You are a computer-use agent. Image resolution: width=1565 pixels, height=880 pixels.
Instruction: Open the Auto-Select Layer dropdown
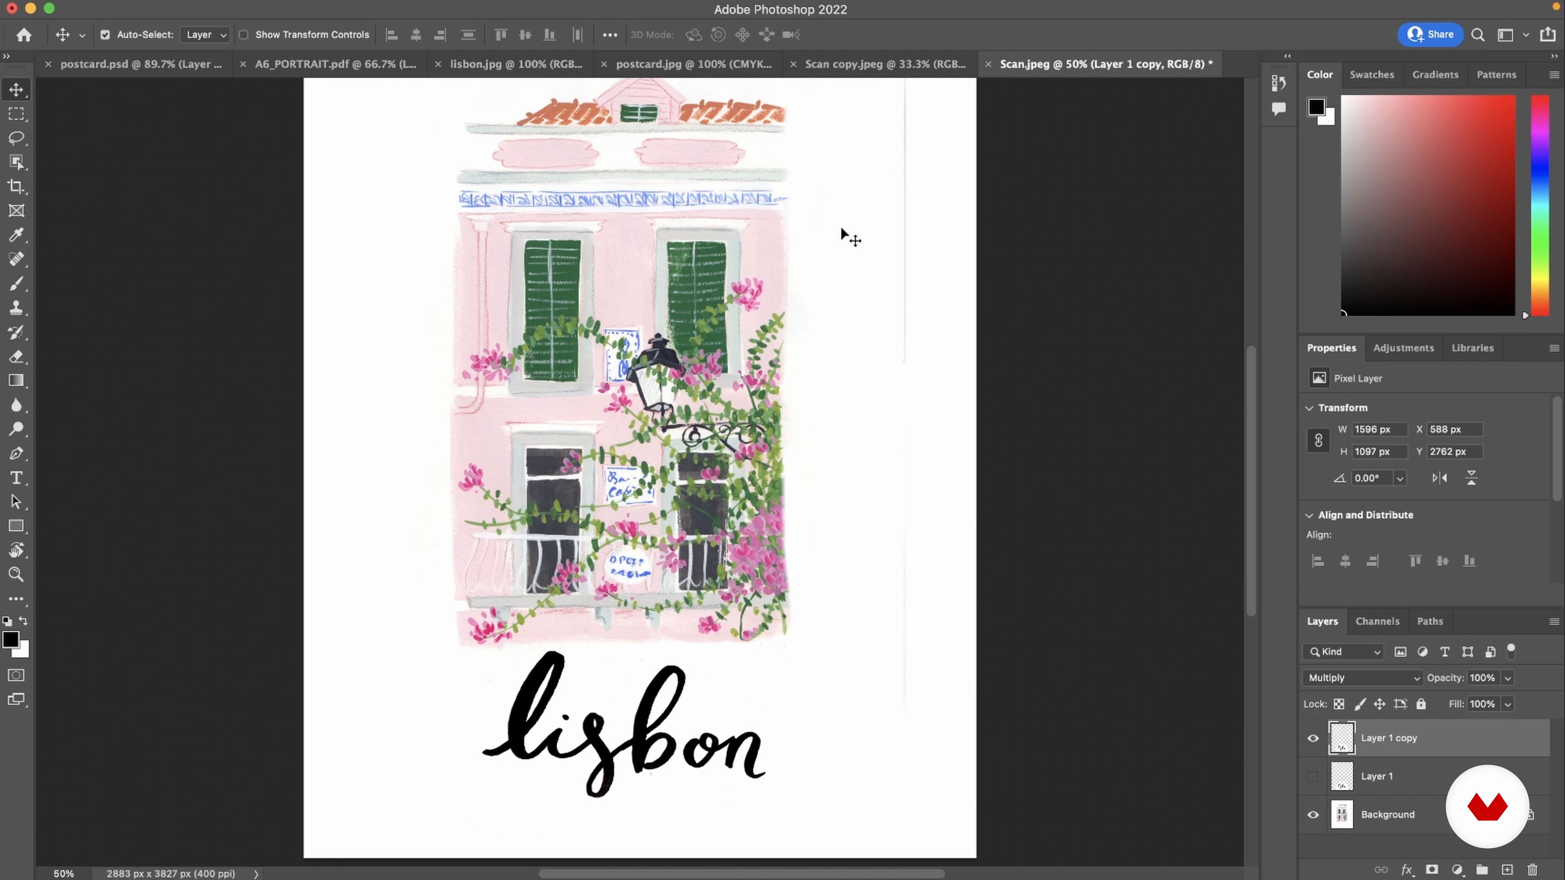click(x=205, y=35)
